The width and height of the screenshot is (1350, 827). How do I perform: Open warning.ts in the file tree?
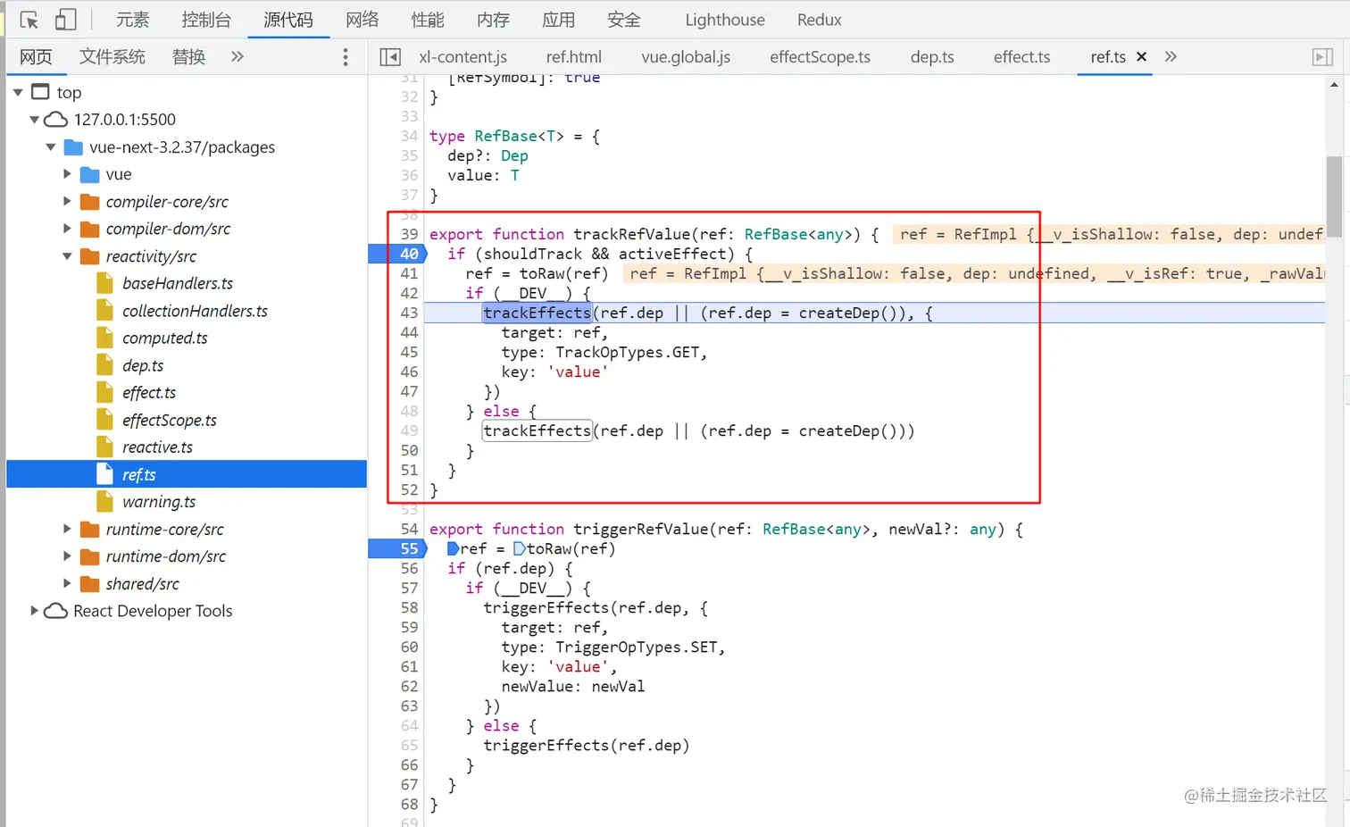[159, 502]
